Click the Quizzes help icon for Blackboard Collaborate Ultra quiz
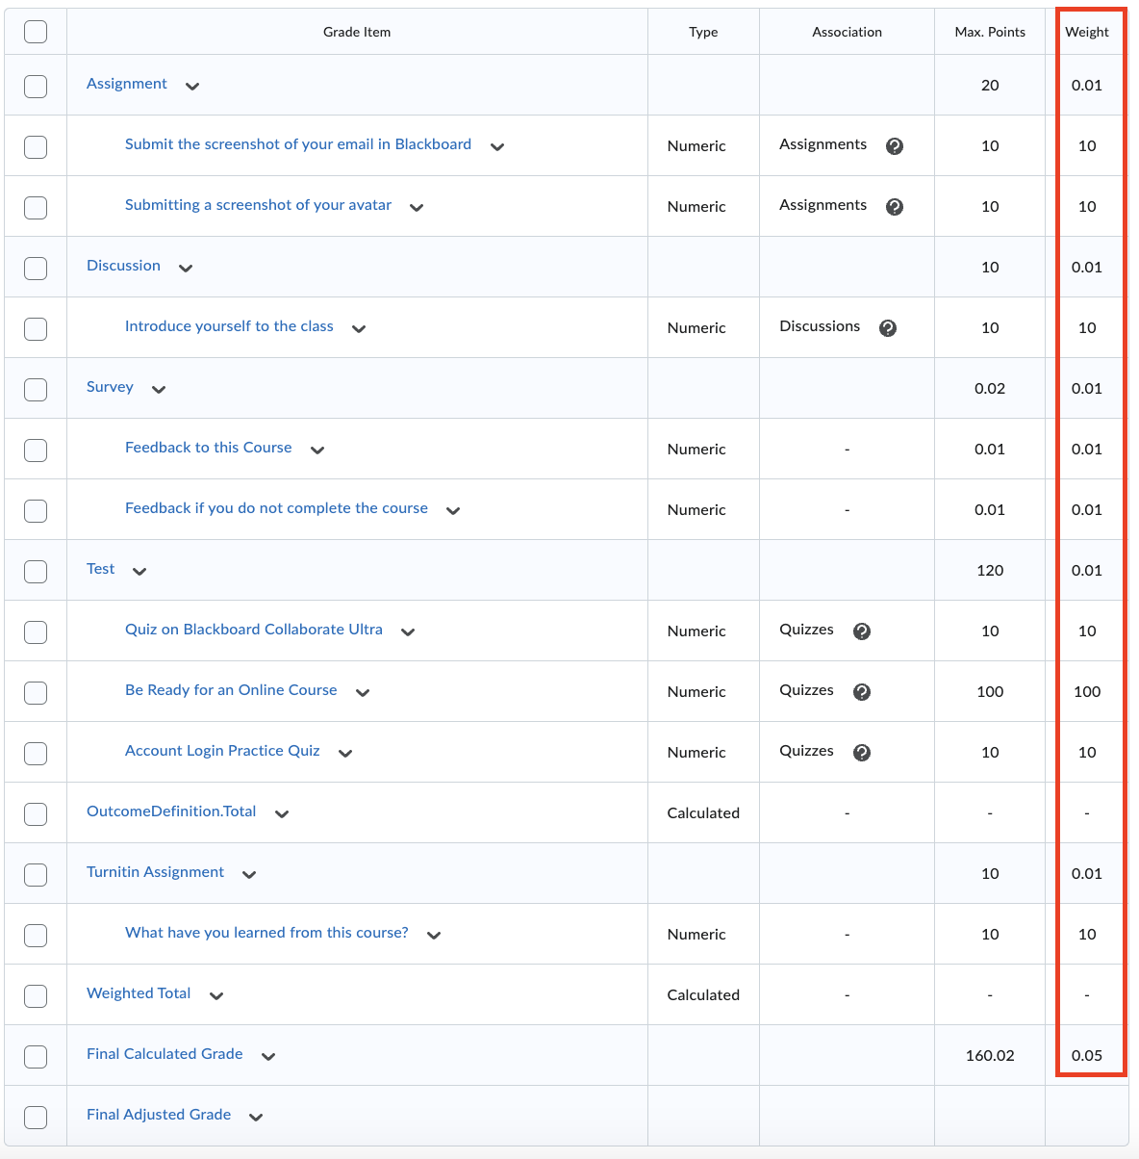Screen dimensions: 1139x1159 [862, 631]
